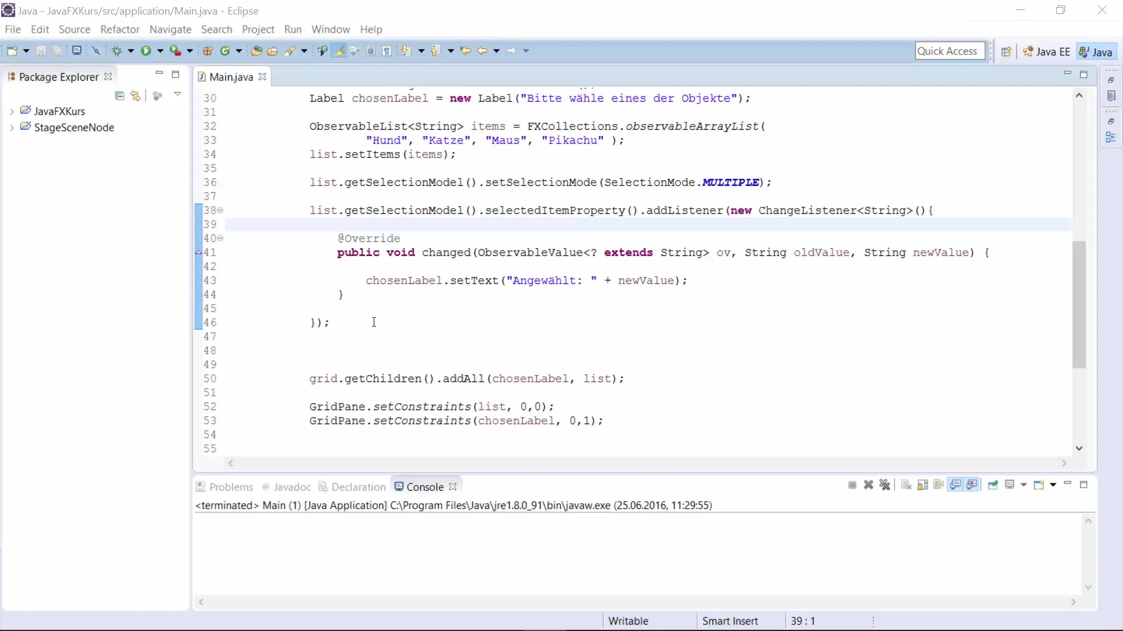Click the New file wizard icon

(12, 51)
